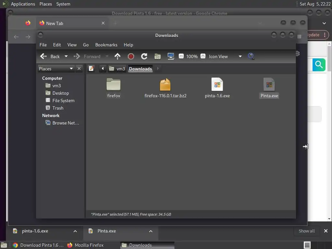Open pinta-1.6.exe from Chrome download bar

(35, 231)
